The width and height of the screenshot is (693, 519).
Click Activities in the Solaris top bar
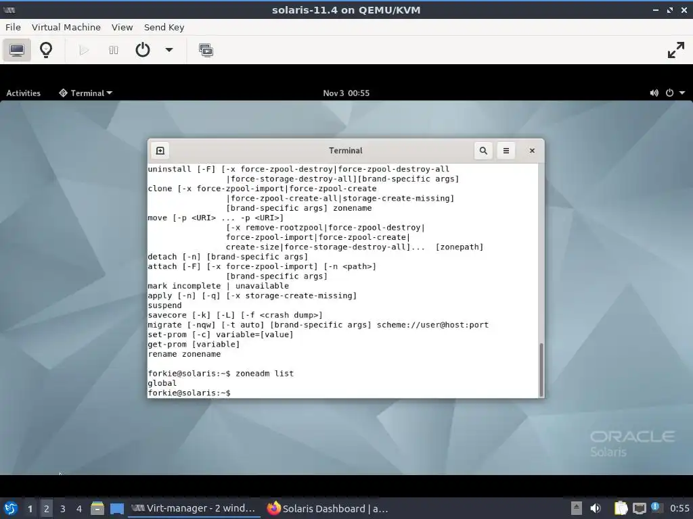(24, 93)
